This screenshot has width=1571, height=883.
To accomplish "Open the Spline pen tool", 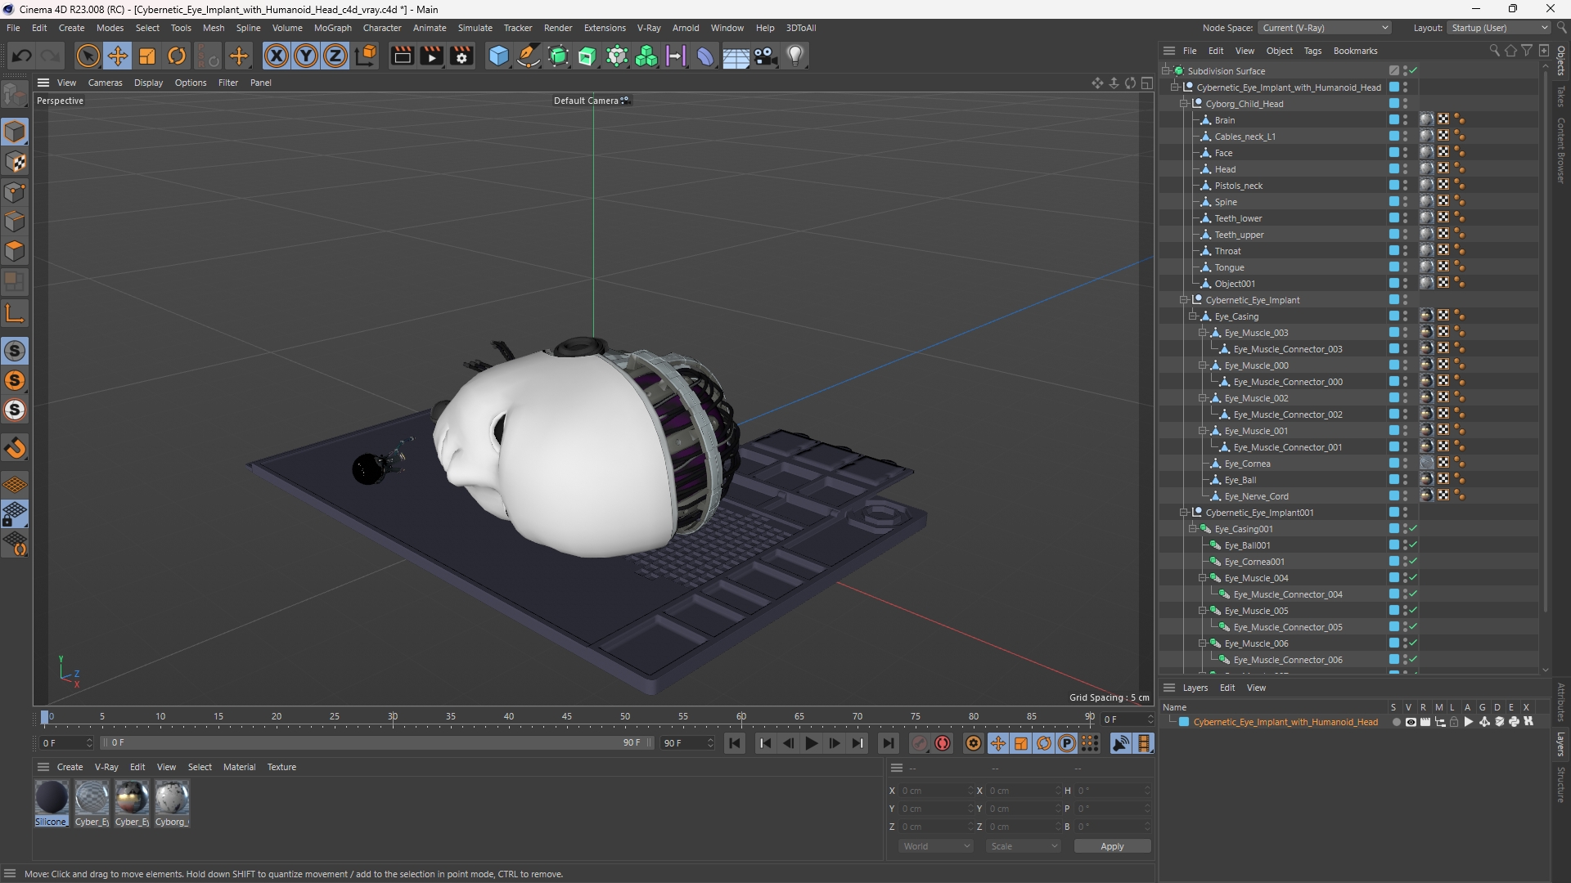I will tap(529, 56).
